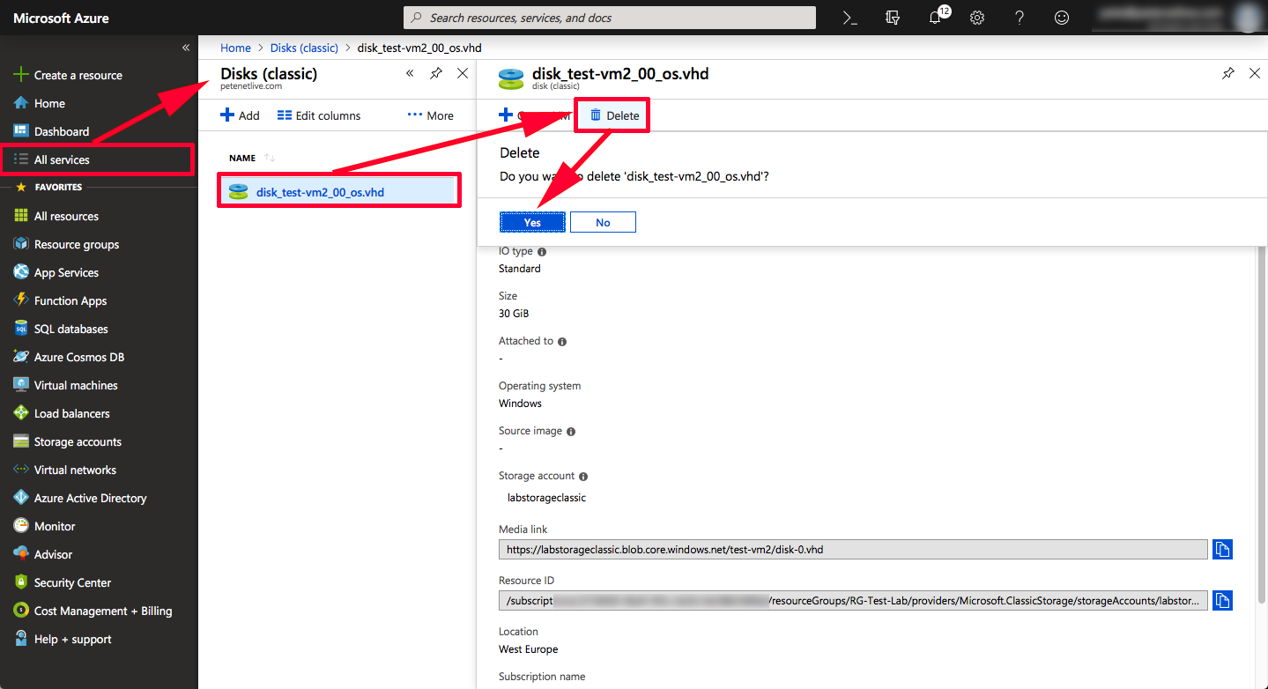Viewport: 1268px width, 689px height.
Task: Close the Disks (classic) blade
Action: 463,74
